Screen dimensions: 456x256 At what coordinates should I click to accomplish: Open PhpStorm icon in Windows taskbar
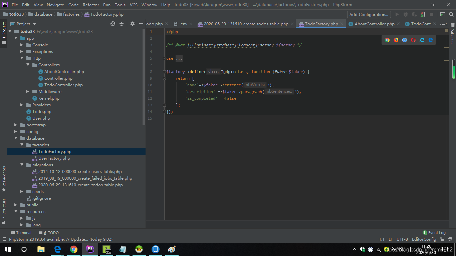(x=90, y=249)
